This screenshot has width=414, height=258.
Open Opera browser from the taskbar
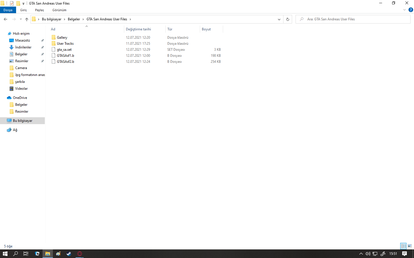coord(80,254)
